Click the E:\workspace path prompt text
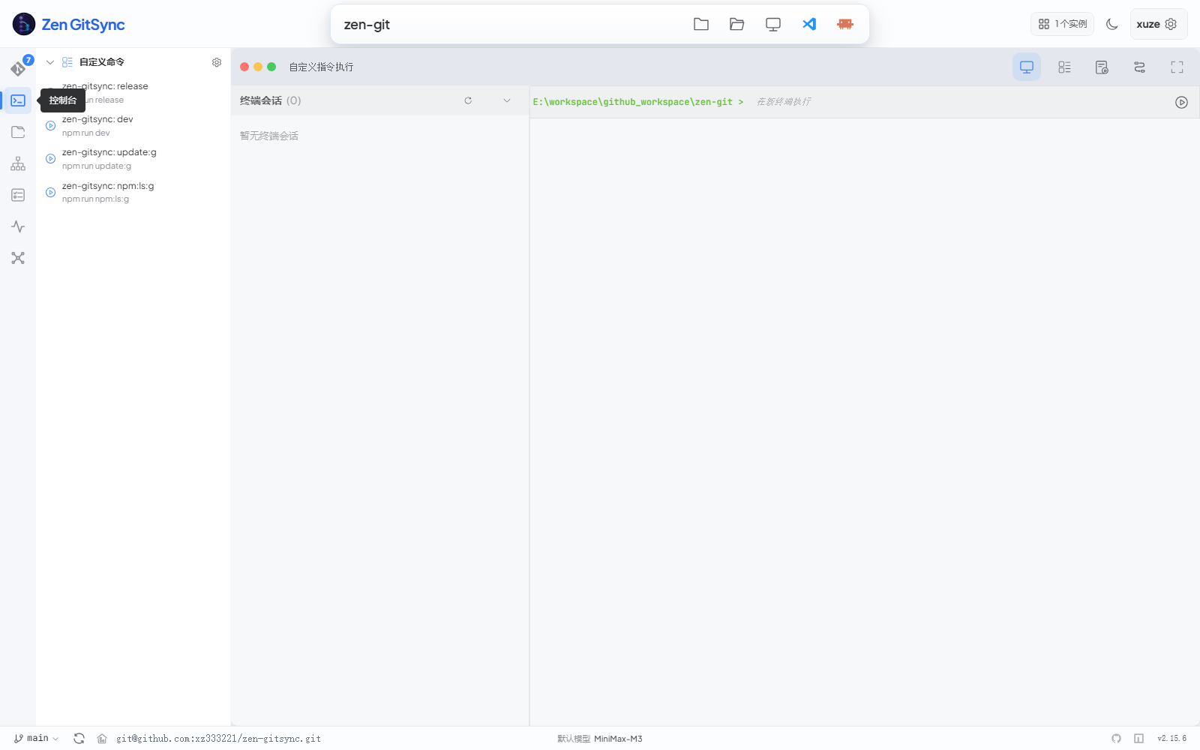1200x750 pixels. [637, 102]
